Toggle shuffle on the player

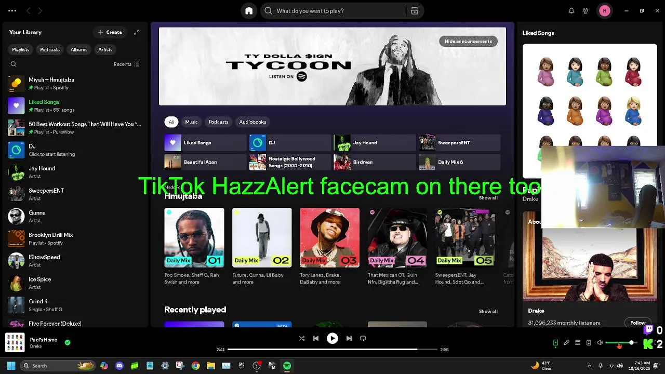302,338
